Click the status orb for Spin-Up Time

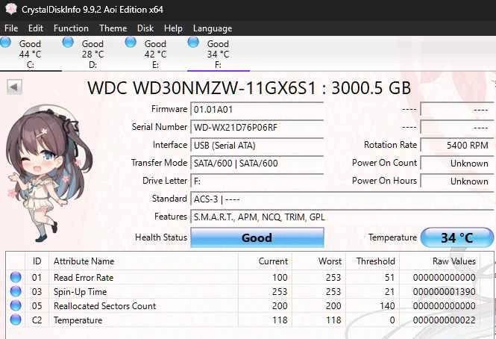tap(16, 291)
